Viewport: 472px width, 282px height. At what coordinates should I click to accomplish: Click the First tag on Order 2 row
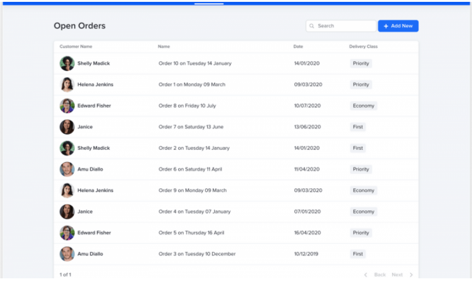click(358, 148)
